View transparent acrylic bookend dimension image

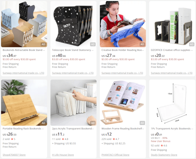pos(172,103)
